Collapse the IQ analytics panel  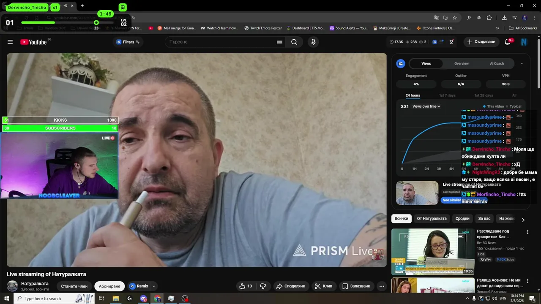[x=522, y=63]
